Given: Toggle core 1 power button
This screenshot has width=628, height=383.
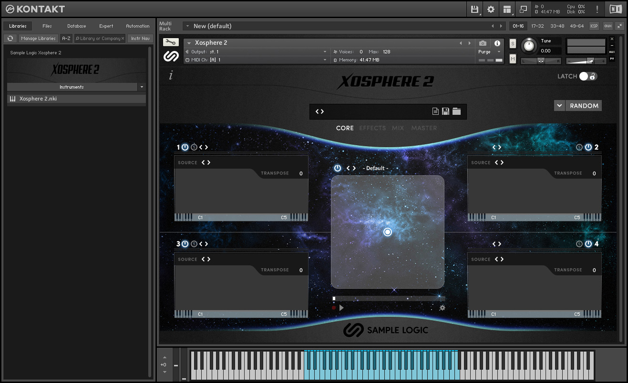Looking at the screenshot, I should click(185, 147).
